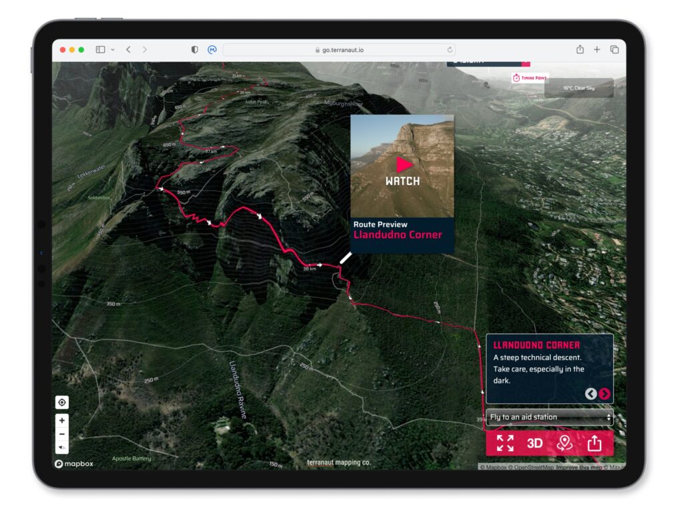Click the 38 km route marker
Image resolution: width=684 pixels, height=517 pixels.
tap(309, 269)
